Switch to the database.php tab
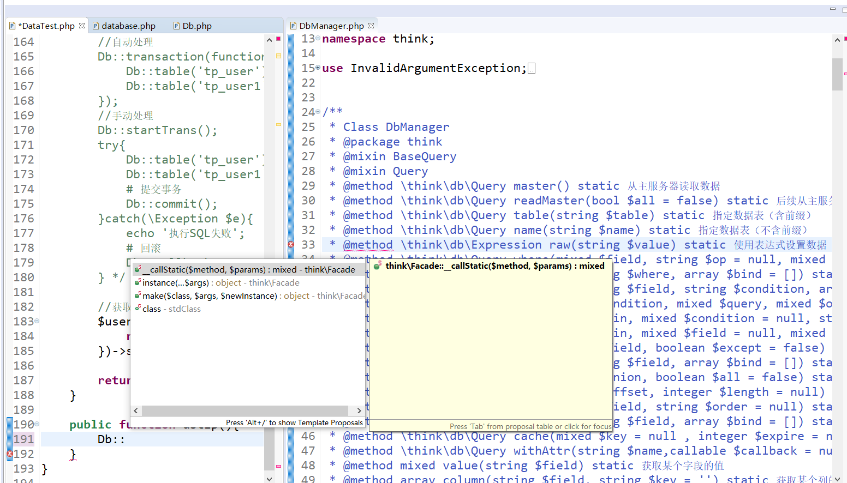This screenshot has width=847, height=483. [x=128, y=26]
